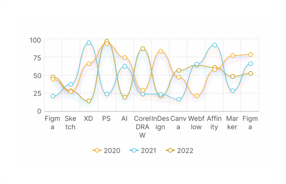Click the blue 2021 data point above XD
The image size is (286, 184).
[x=89, y=43]
